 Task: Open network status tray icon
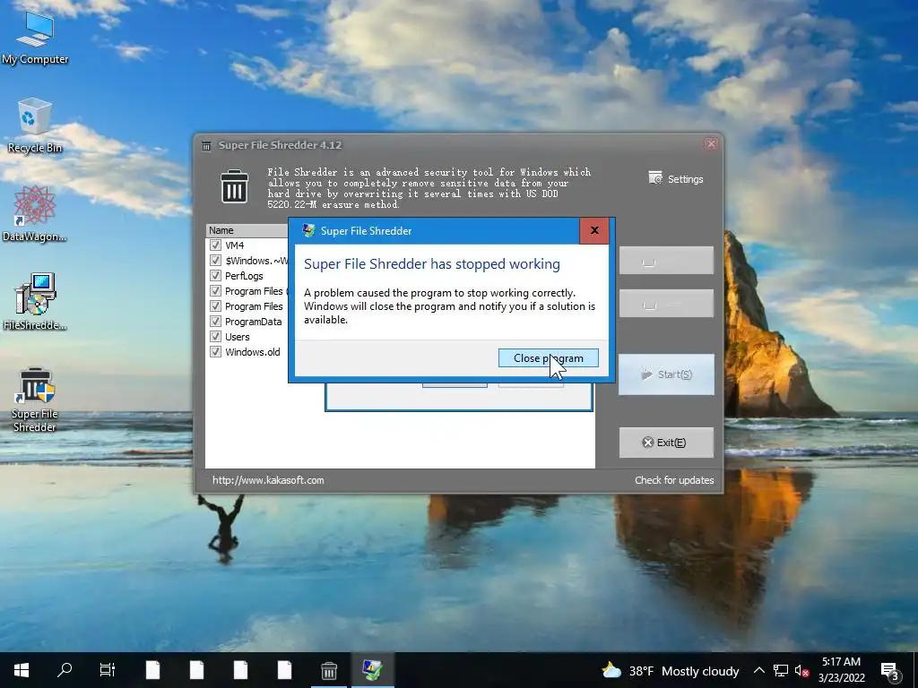[781, 670]
